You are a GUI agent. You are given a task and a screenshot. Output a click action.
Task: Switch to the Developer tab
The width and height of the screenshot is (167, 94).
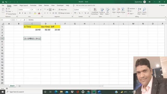click(60, 5)
